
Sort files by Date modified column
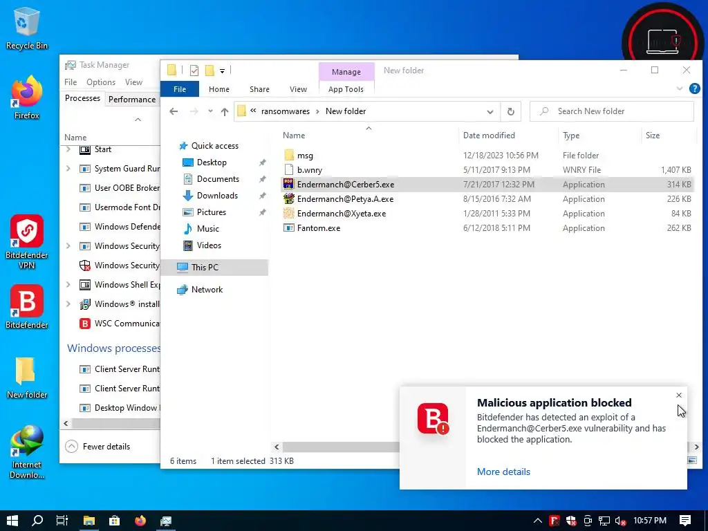click(489, 136)
